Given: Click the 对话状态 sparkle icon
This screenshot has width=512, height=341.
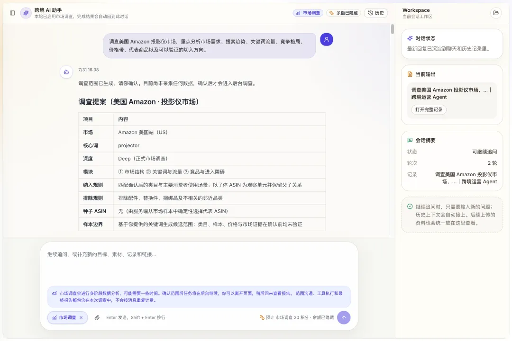Looking at the screenshot, I should coord(410,38).
